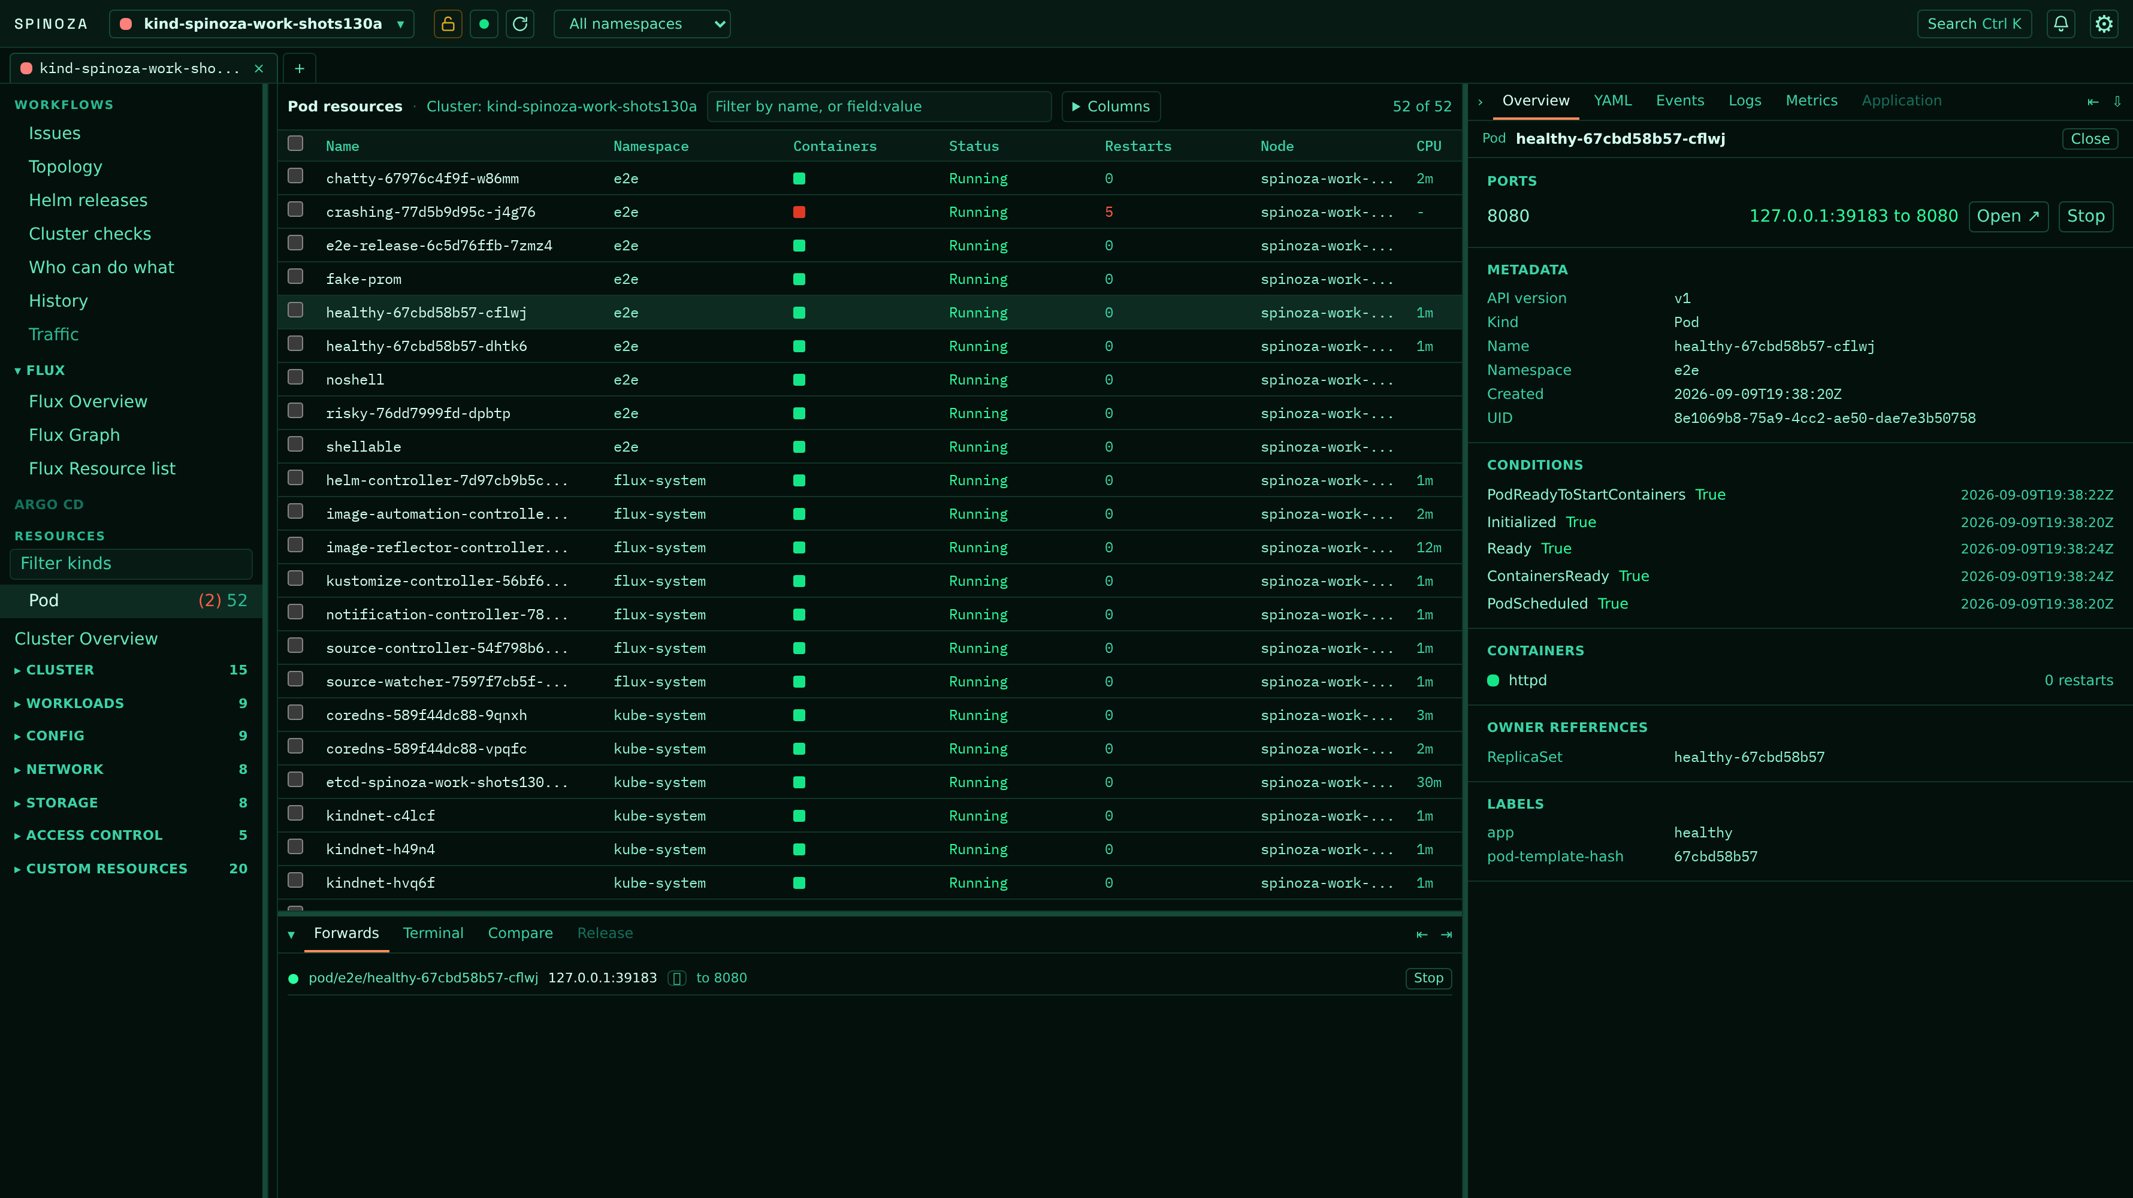Viewport: 2133px width, 1198px height.
Task: Stop the port 8080 forward in Ports section
Action: (2085, 217)
